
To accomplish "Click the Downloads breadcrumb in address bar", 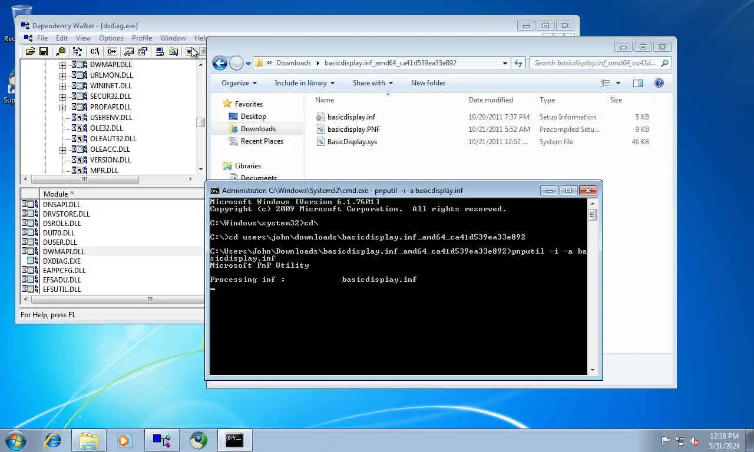I will [x=293, y=63].
